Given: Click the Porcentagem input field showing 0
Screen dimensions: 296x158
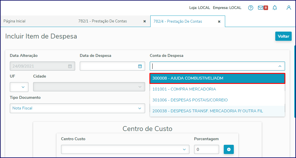Looking at the screenshot, I should (x=206, y=149).
